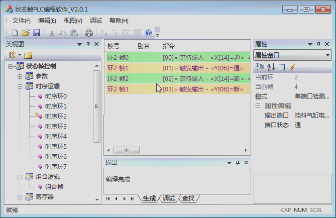This screenshot has height=218, width=336.
Task: Select row 环2 帧2 in instruction list
Action: pyautogui.click(x=178, y=78)
